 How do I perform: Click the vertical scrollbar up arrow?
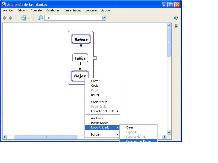169,25
